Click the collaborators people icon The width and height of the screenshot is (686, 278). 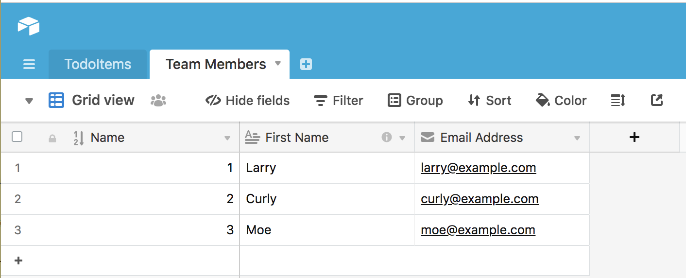click(x=158, y=101)
